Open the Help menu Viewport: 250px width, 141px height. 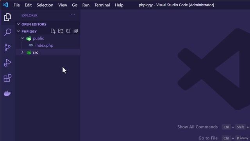tap(119, 5)
